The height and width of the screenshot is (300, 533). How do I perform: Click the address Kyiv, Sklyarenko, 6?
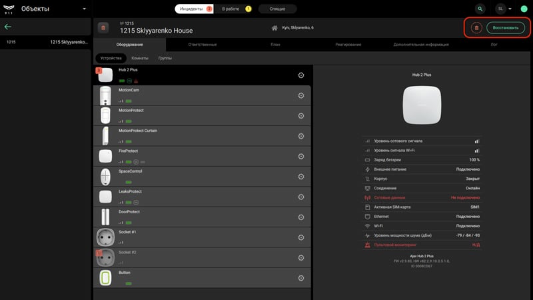click(298, 27)
